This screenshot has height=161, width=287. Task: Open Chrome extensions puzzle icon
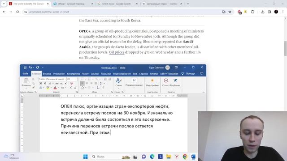coord(252,12)
